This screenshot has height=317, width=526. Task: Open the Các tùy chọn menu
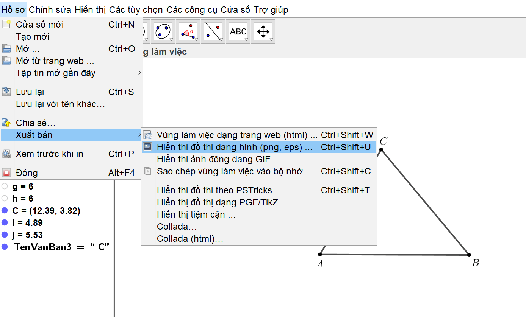pos(136,10)
